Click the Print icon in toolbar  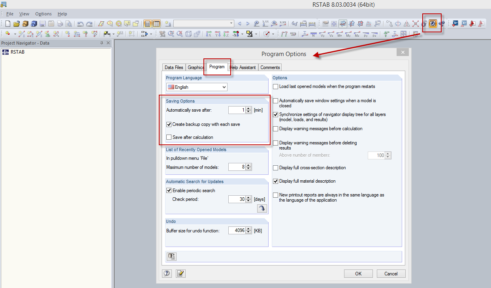pyautogui.click(x=60, y=24)
